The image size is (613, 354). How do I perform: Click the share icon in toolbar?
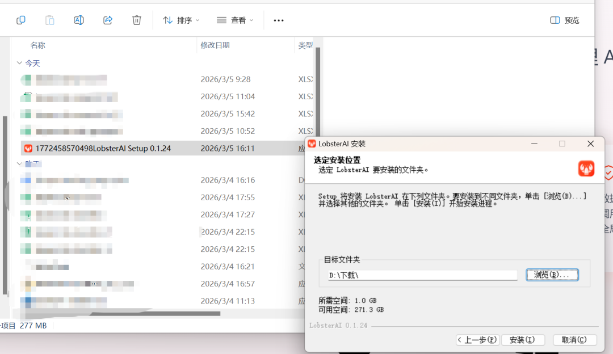(x=108, y=20)
